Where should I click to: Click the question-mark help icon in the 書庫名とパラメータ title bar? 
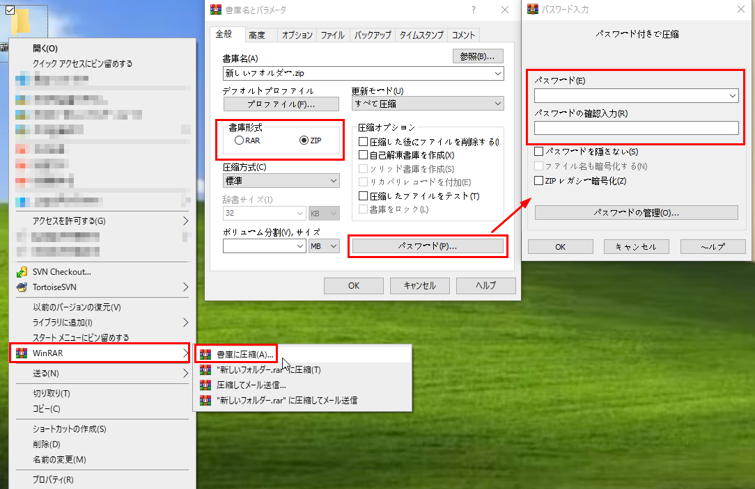coord(474,10)
